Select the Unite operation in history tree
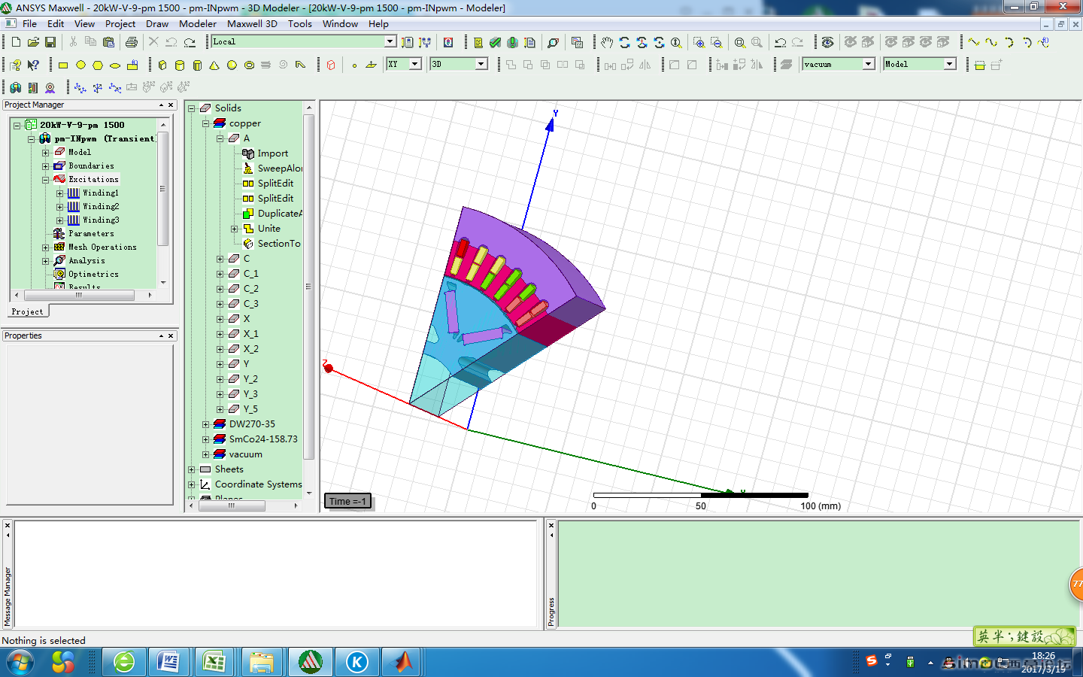Viewport: 1083px width, 677px height. [269, 229]
